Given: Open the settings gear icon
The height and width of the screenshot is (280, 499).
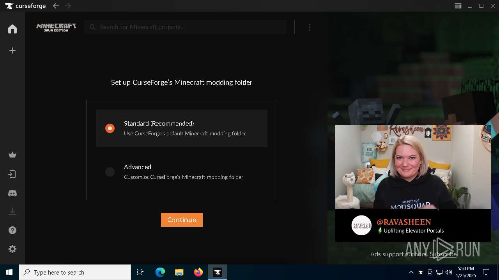Looking at the screenshot, I should pyautogui.click(x=12, y=249).
